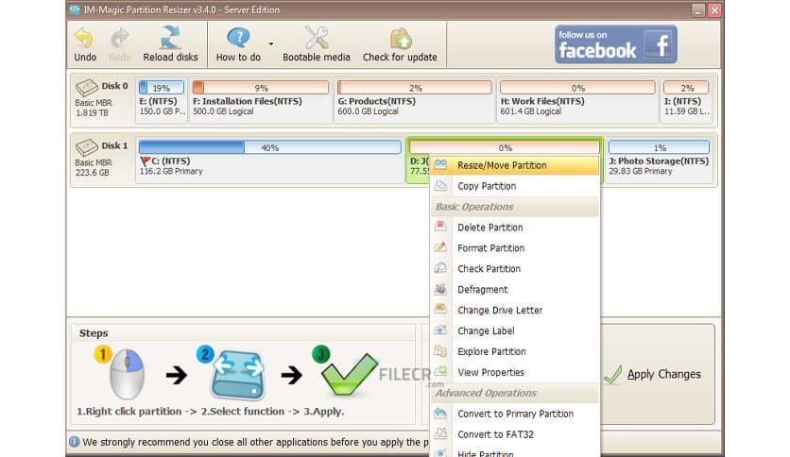Select the J: Photo Storage partition
Image resolution: width=790 pixels, height=457 pixels.
[659, 161]
